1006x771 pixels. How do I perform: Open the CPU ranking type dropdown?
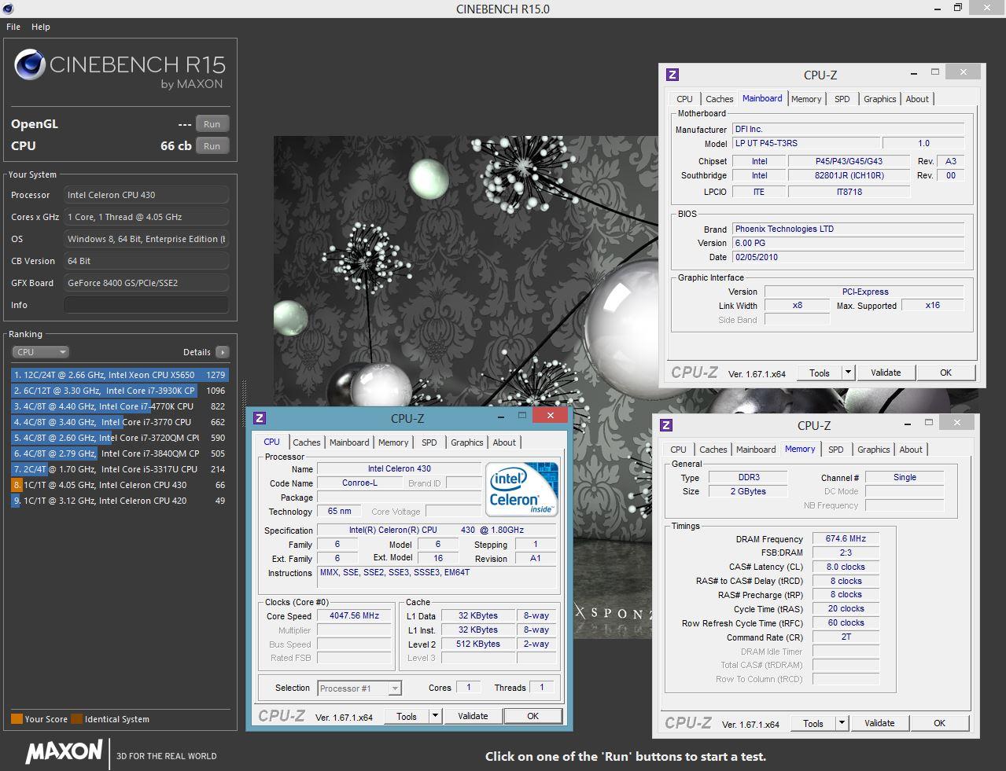[x=41, y=352]
